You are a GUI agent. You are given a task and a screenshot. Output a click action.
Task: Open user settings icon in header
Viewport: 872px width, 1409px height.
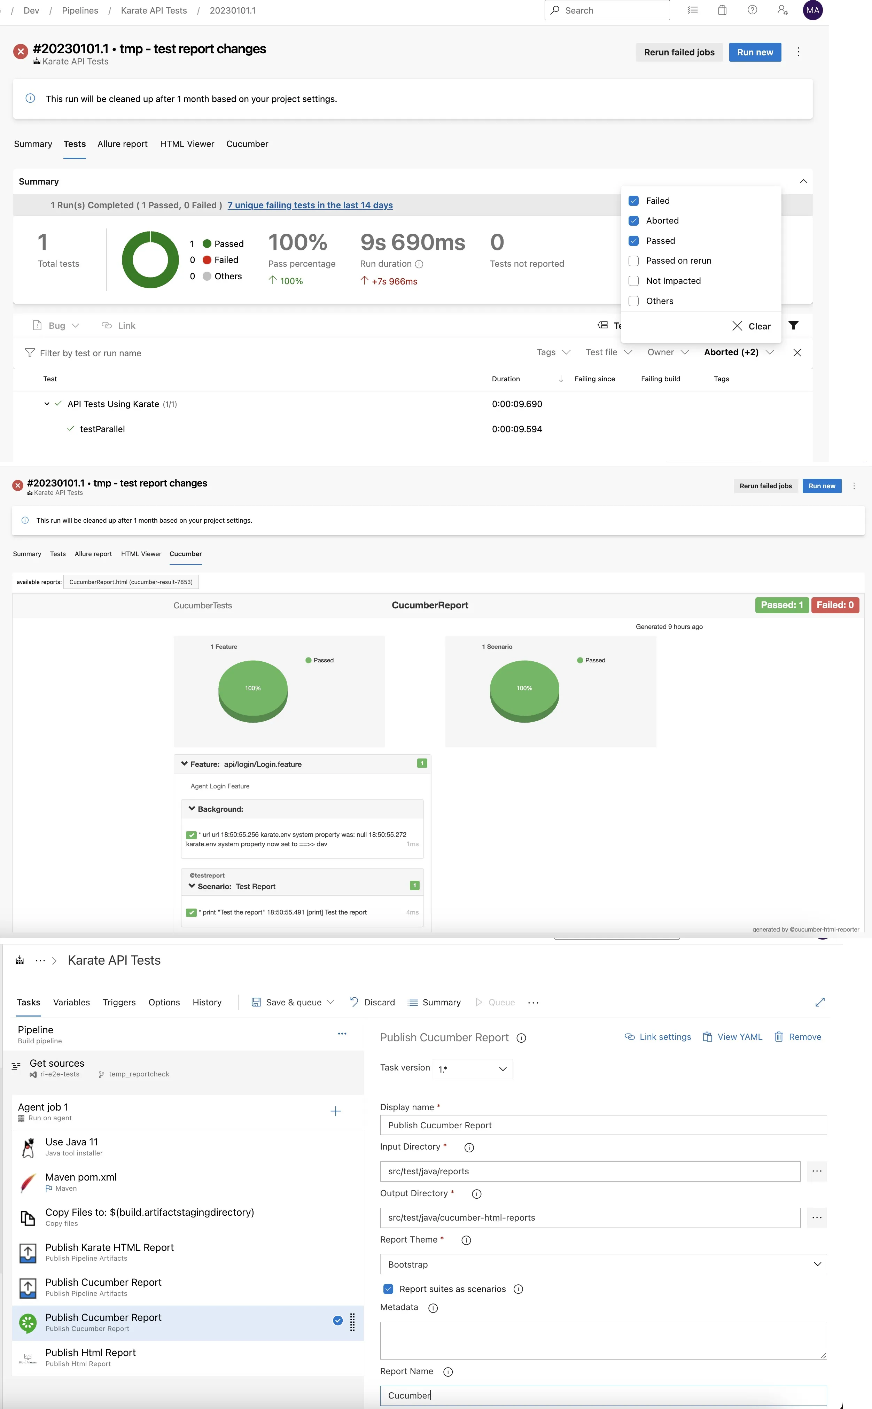coord(782,10)
